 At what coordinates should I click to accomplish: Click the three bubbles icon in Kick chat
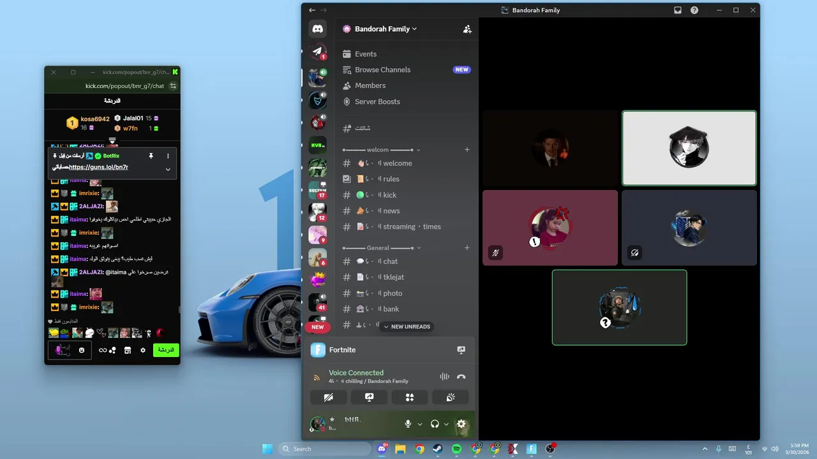coord(112,351)
